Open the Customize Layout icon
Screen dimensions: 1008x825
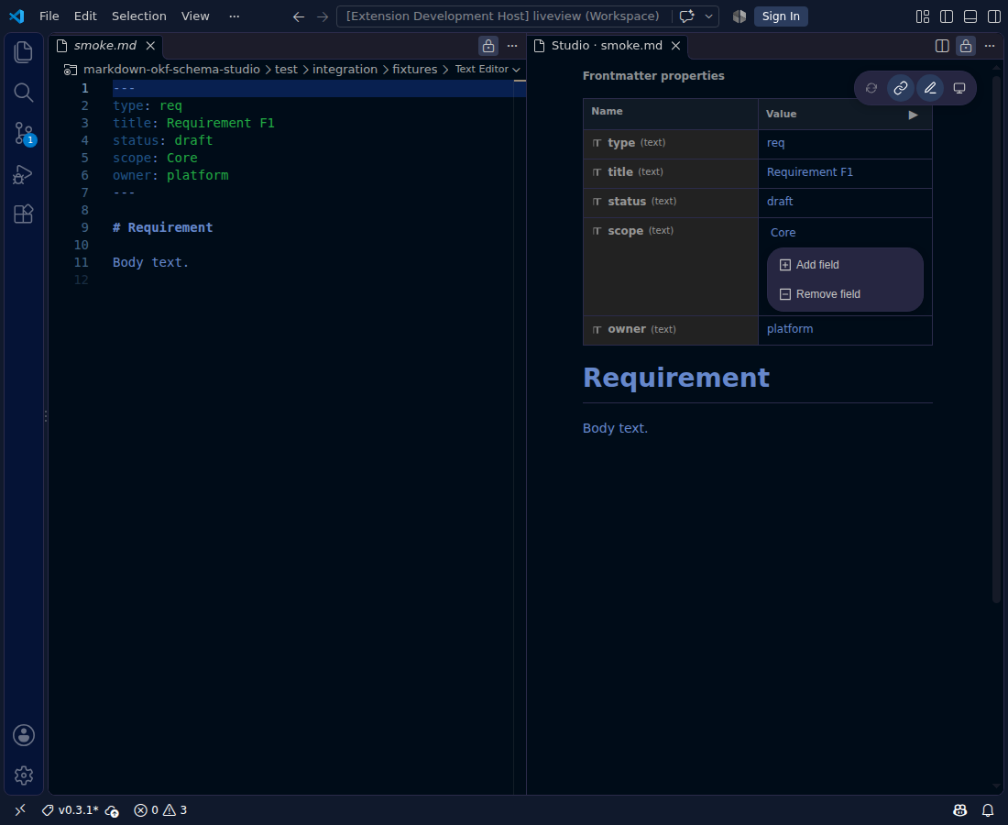(923, 16)
